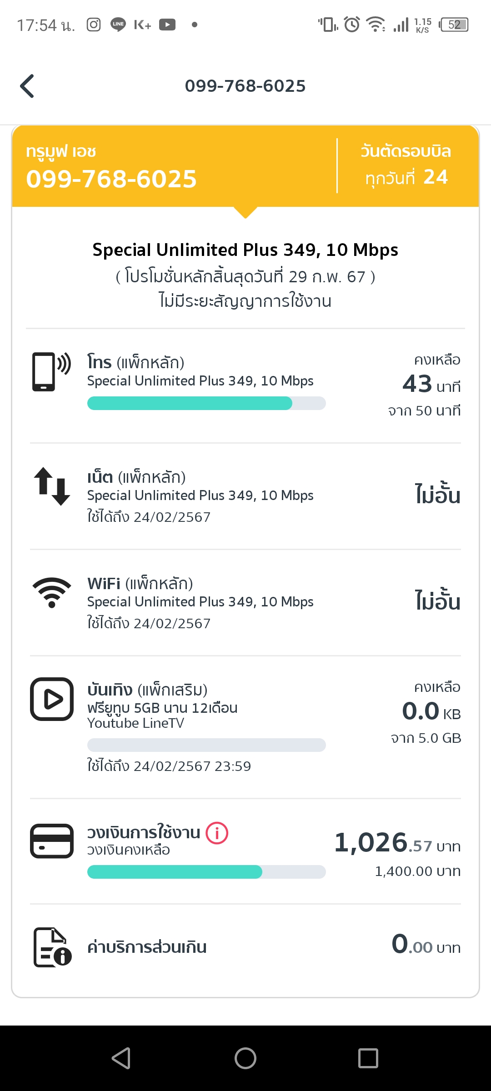Tap the Special Unlimited Plus 349 heading
Screen dimensions: 491x1091
[245, 250]
